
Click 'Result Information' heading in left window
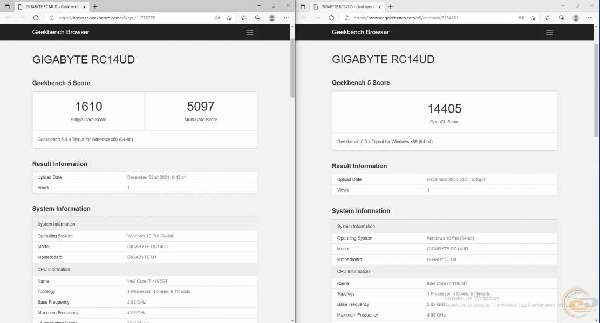point(60,164)
